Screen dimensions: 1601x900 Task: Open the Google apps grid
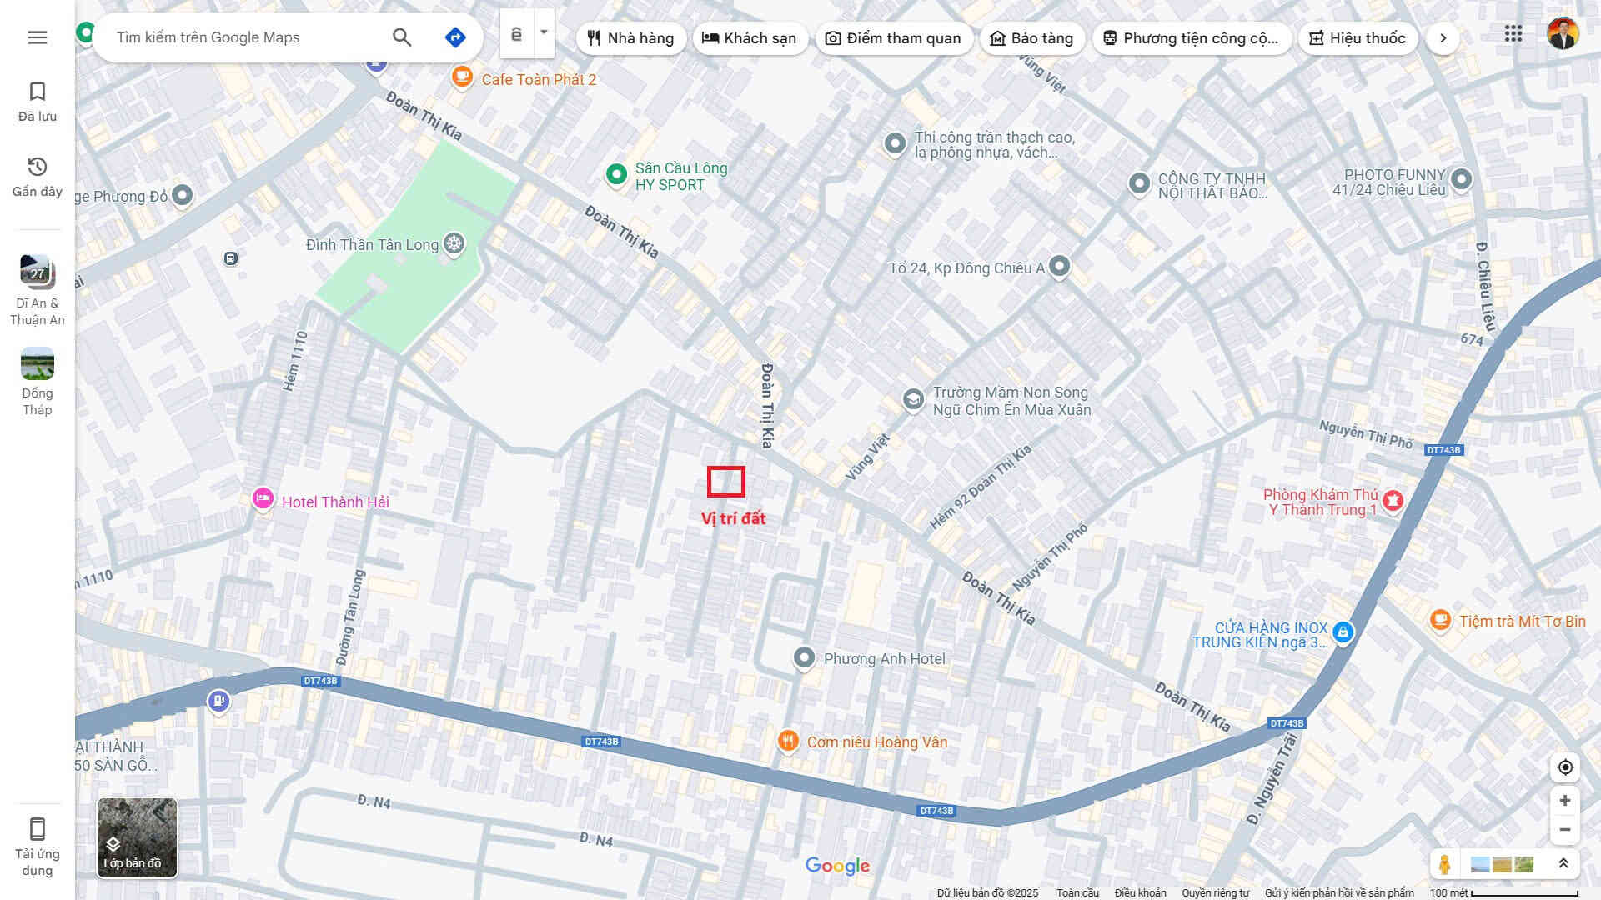pyautogui.click(x=1513, y=34)
